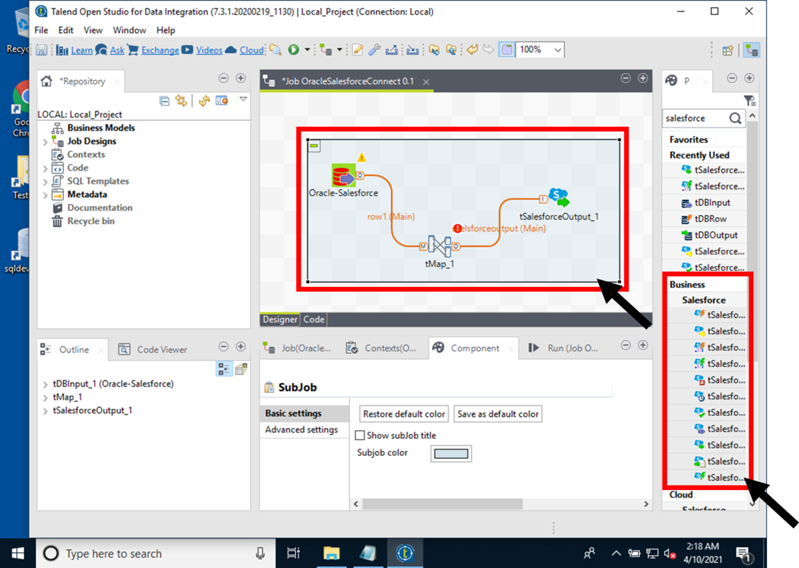799x568 pixels.
Task: Click the filter icon in Repository panel
Action: [x=221, y=101]
